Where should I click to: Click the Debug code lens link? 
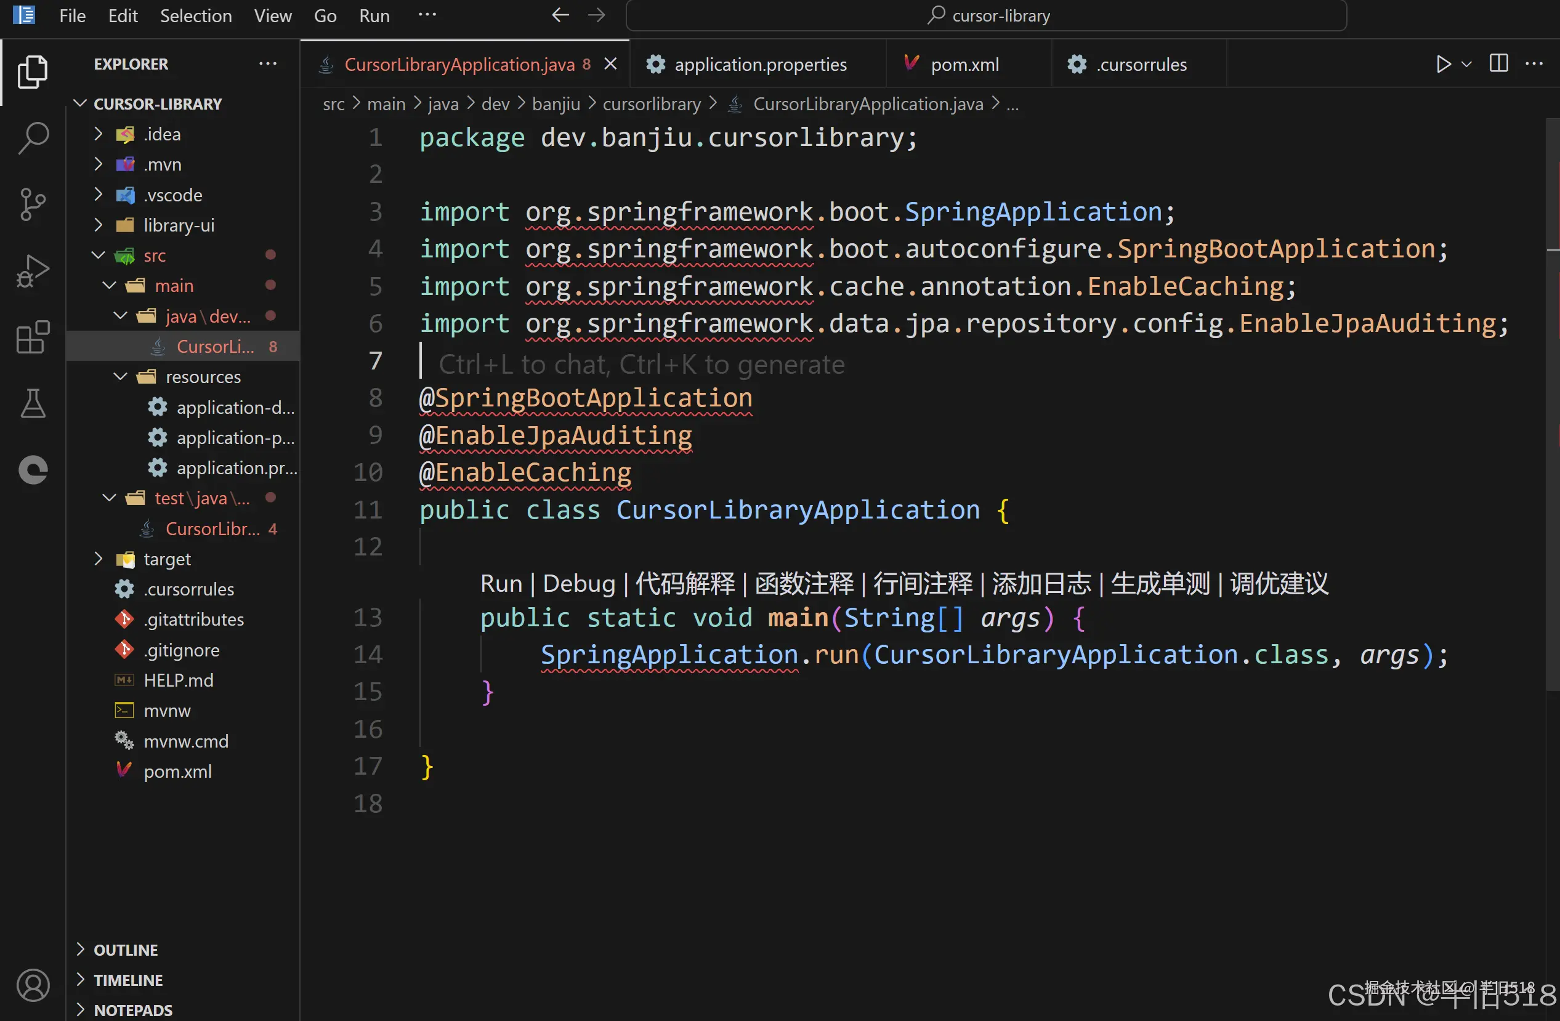click(x=578, y=583)
